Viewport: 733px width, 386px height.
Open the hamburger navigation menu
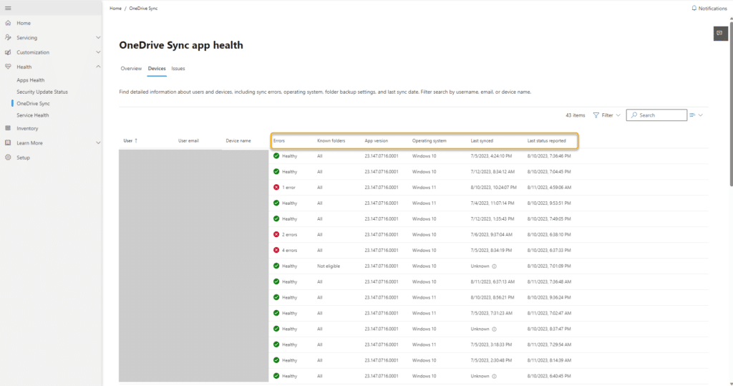click(8, 8)
